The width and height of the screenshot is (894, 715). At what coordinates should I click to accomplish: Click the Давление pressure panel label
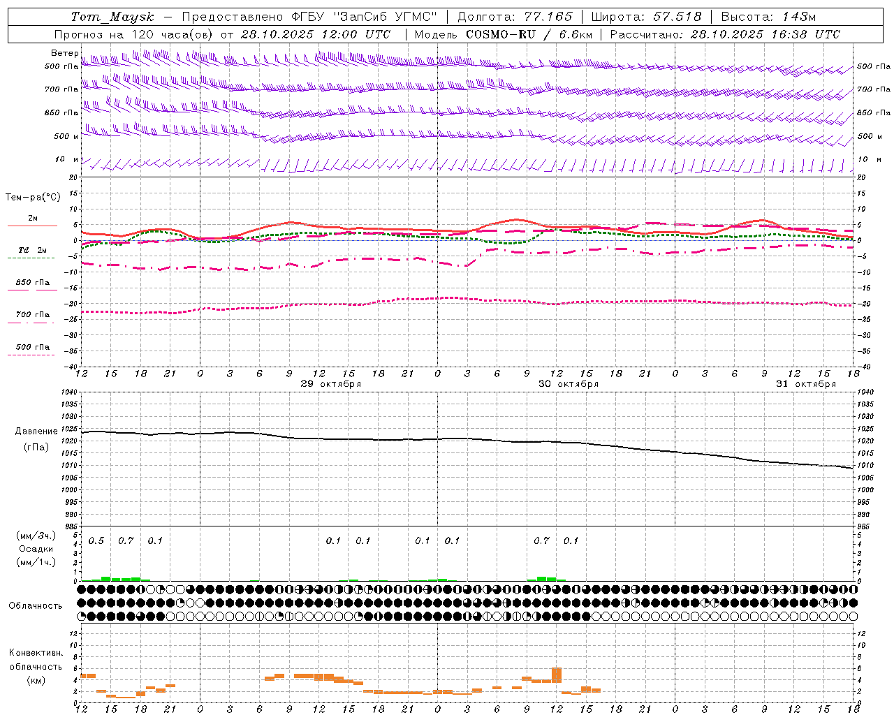click(36, 432)
